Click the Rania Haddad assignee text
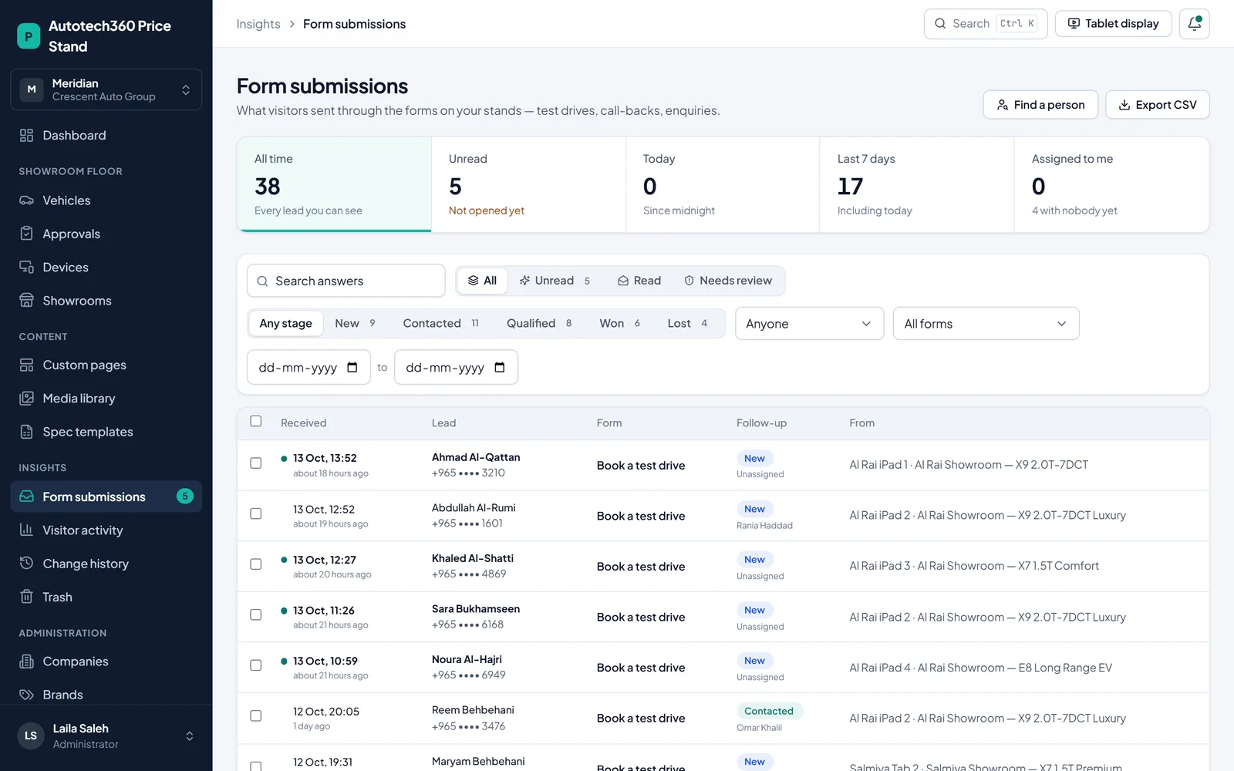The image size is (1234, 771). [x=764, y=526]
